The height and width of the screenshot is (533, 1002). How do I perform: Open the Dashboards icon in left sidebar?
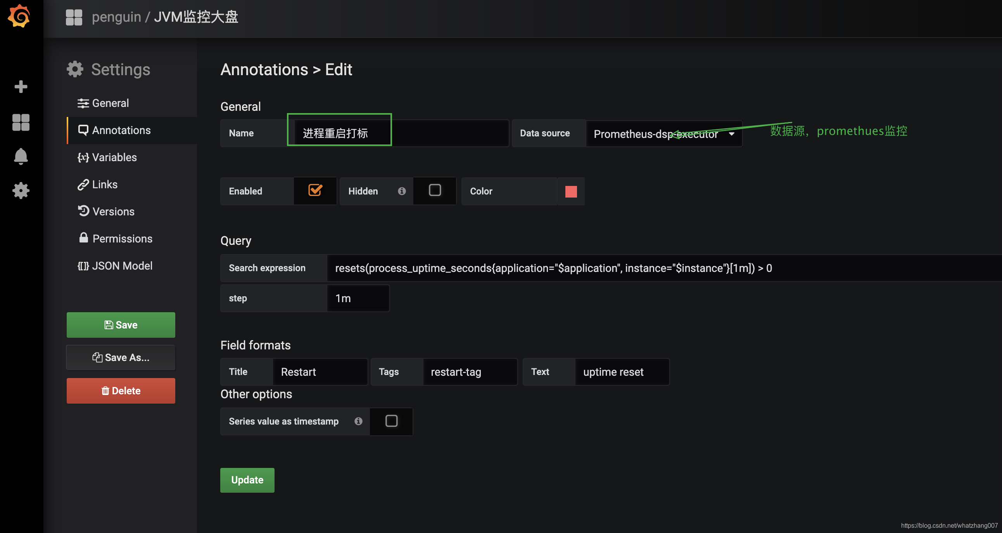point(21,122)
